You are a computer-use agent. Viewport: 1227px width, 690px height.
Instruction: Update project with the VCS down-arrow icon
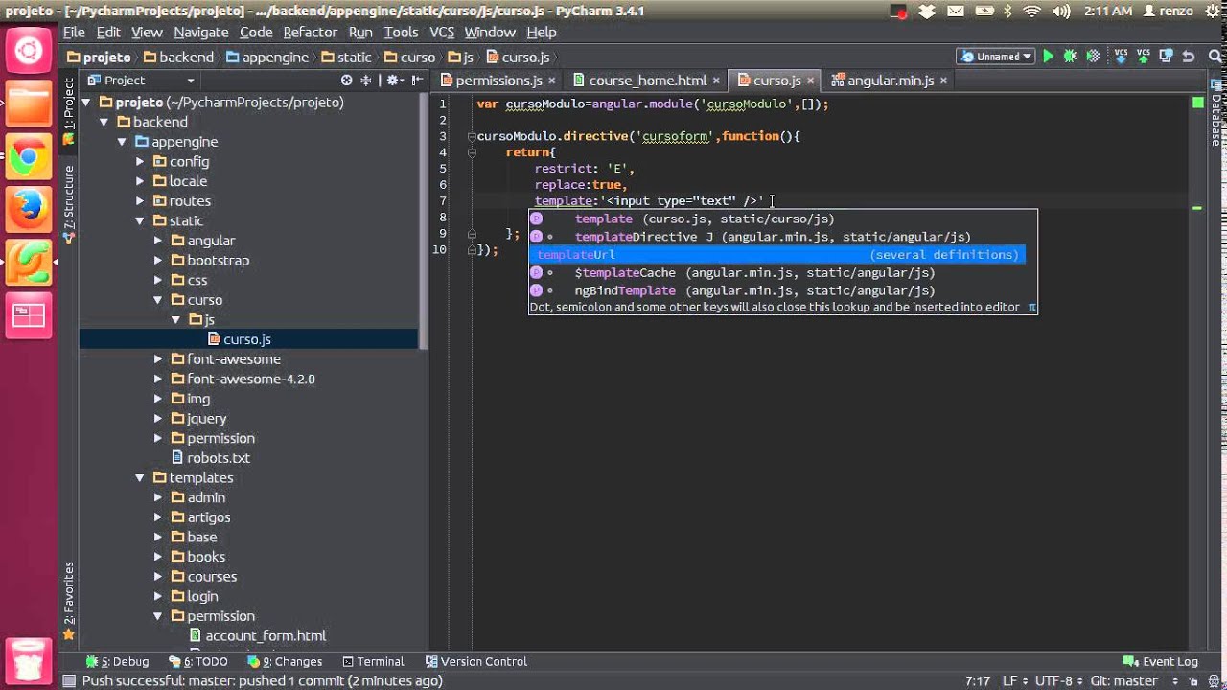tap(1123, 57)
